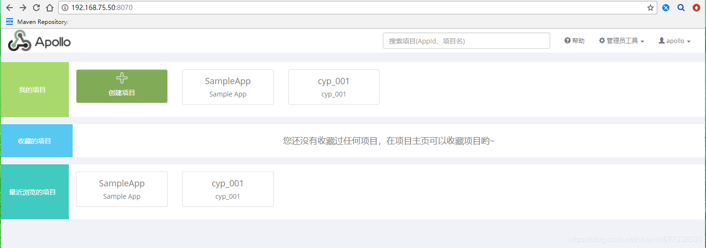The height and width of the screenshot is (248, 706).
Task: Open 帮助 help link
Action: tap(575, 41)
